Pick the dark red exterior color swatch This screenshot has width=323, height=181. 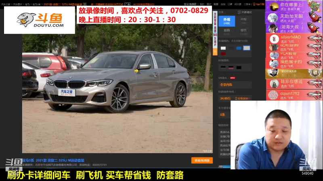[223, 54]
